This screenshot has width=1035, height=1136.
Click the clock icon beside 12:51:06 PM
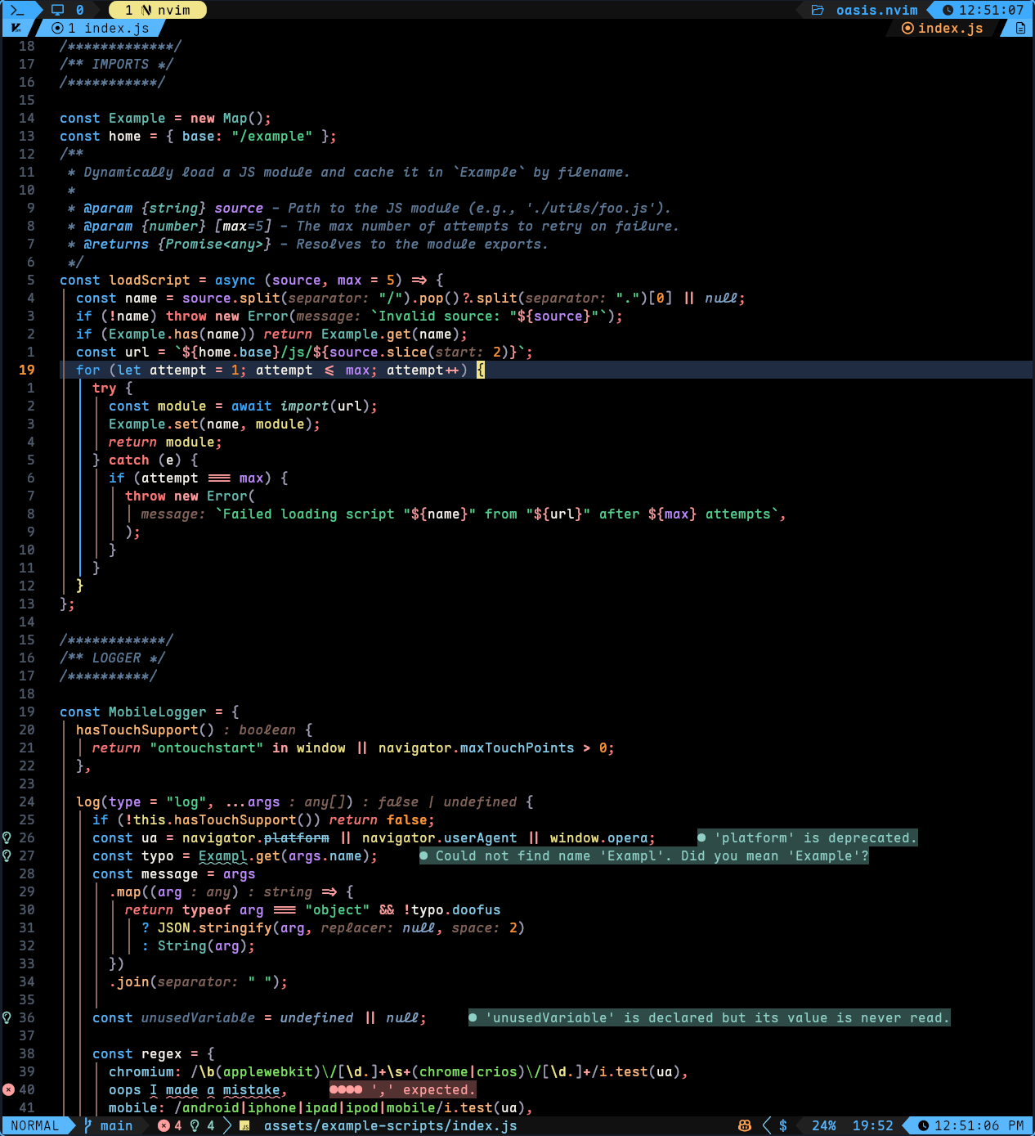coord(924,1125)
